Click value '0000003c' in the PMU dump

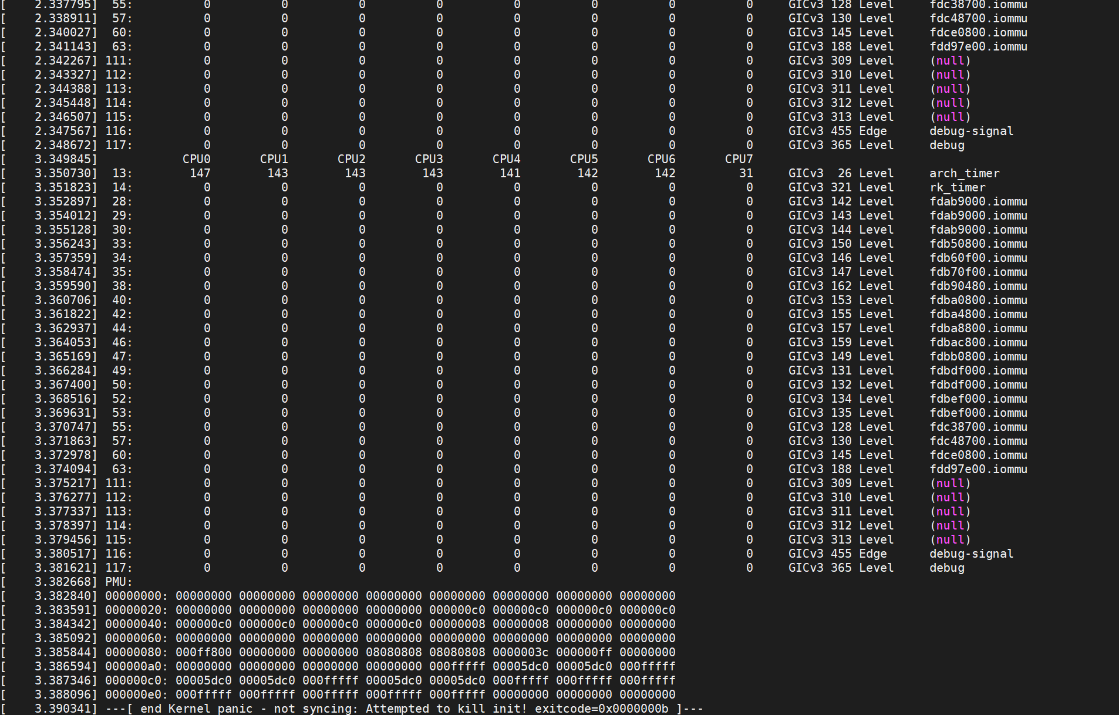[520, 652]
